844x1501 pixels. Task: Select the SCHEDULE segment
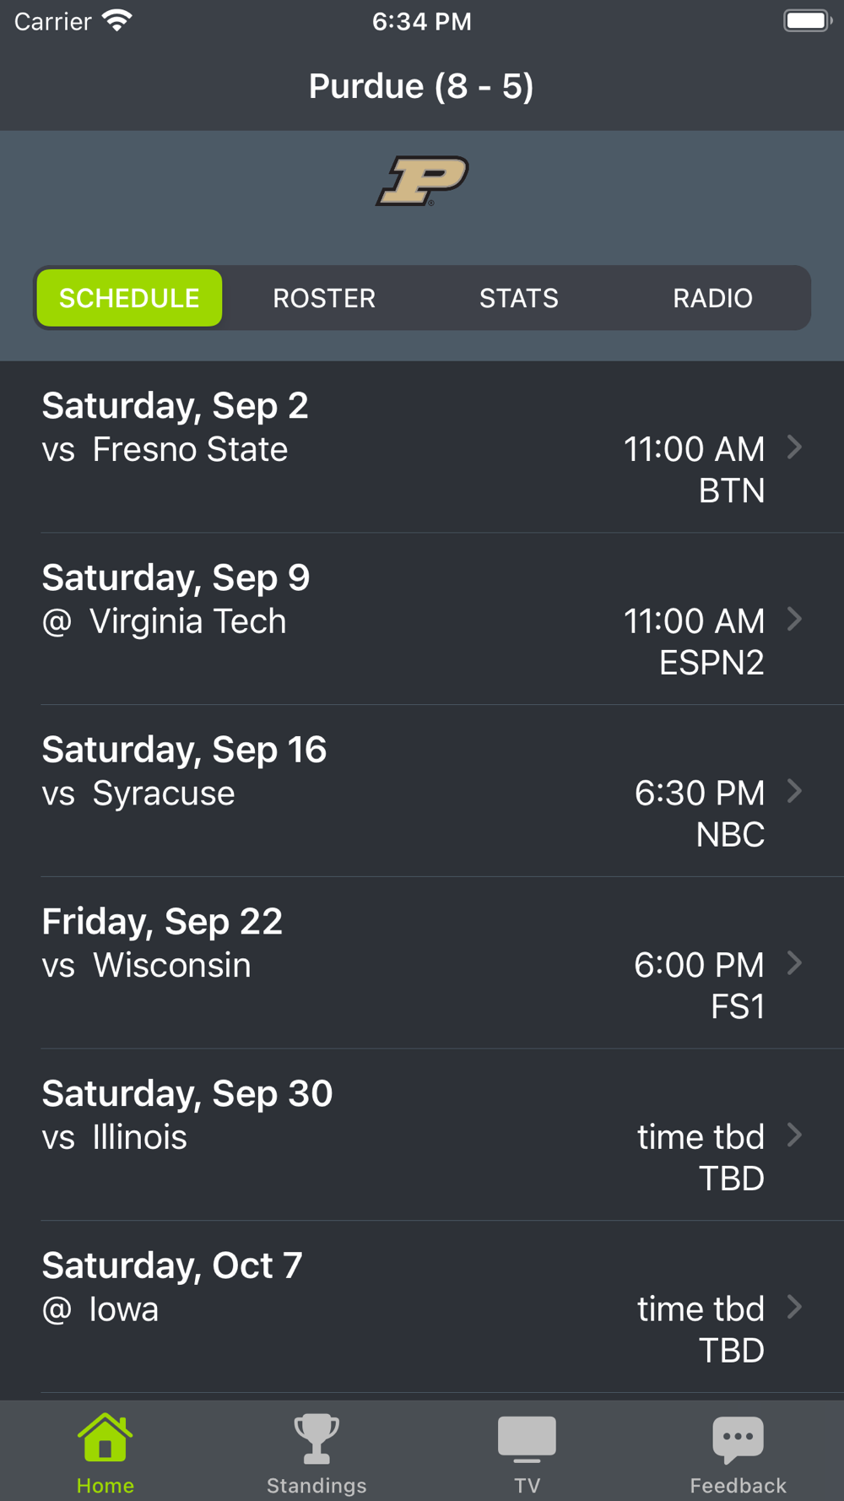coord(129,298)
